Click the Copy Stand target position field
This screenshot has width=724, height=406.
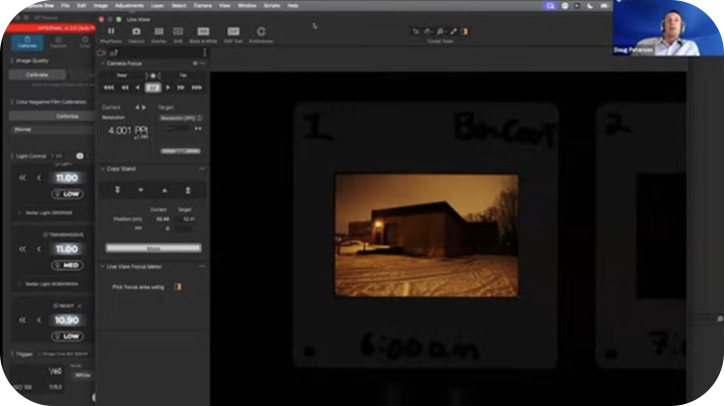[188, 219]
